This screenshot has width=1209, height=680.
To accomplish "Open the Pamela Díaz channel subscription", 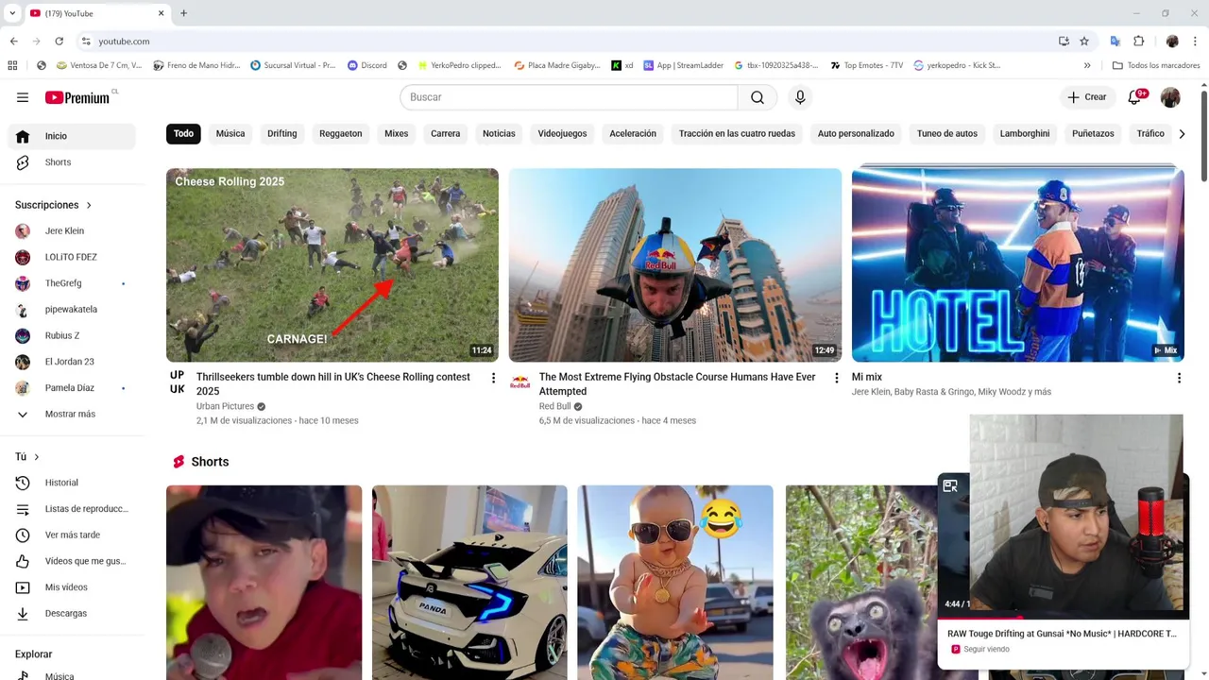I will point(72,388).
